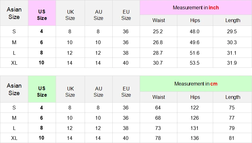Viewport: 252px width, 143px height.
Task: Select hips value 51.6 for size L
Action: (194, 53)
